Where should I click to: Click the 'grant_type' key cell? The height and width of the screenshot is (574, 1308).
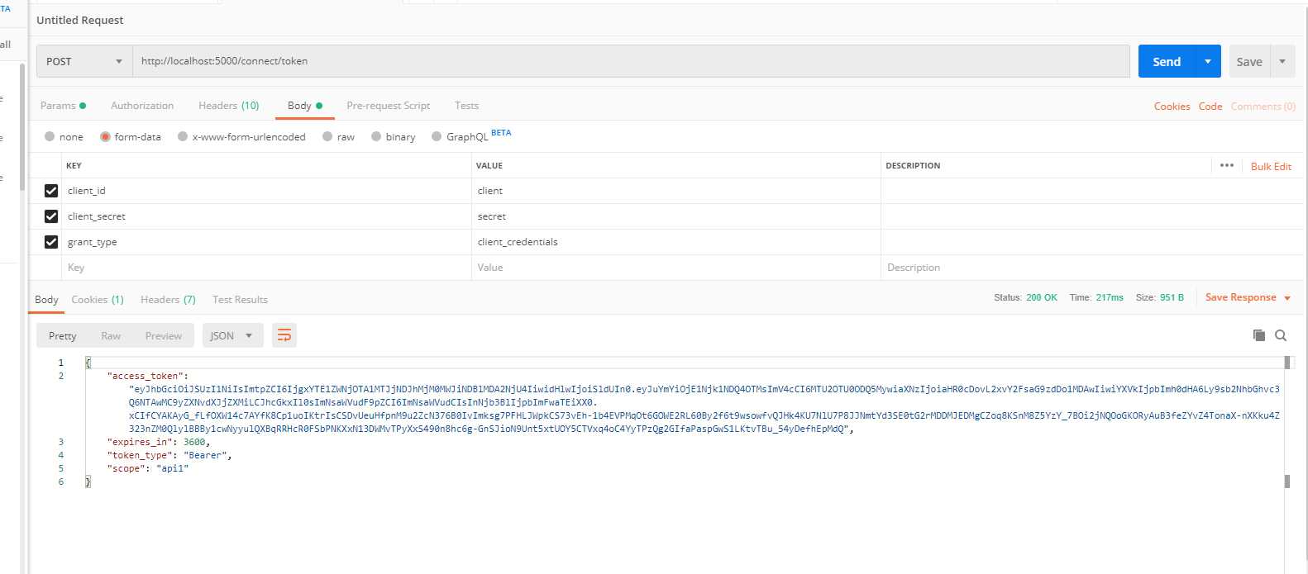[x=266, y=242]
